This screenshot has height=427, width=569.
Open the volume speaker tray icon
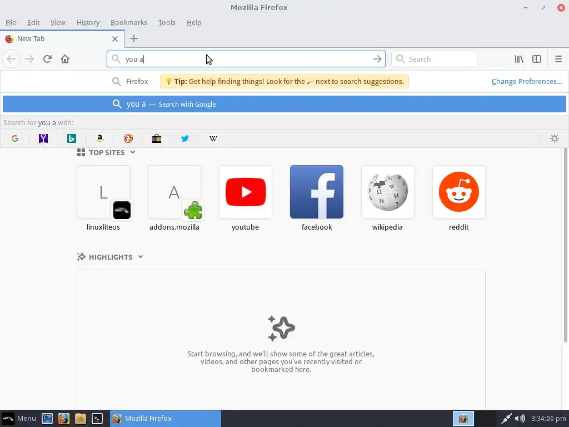coord(520,419)
